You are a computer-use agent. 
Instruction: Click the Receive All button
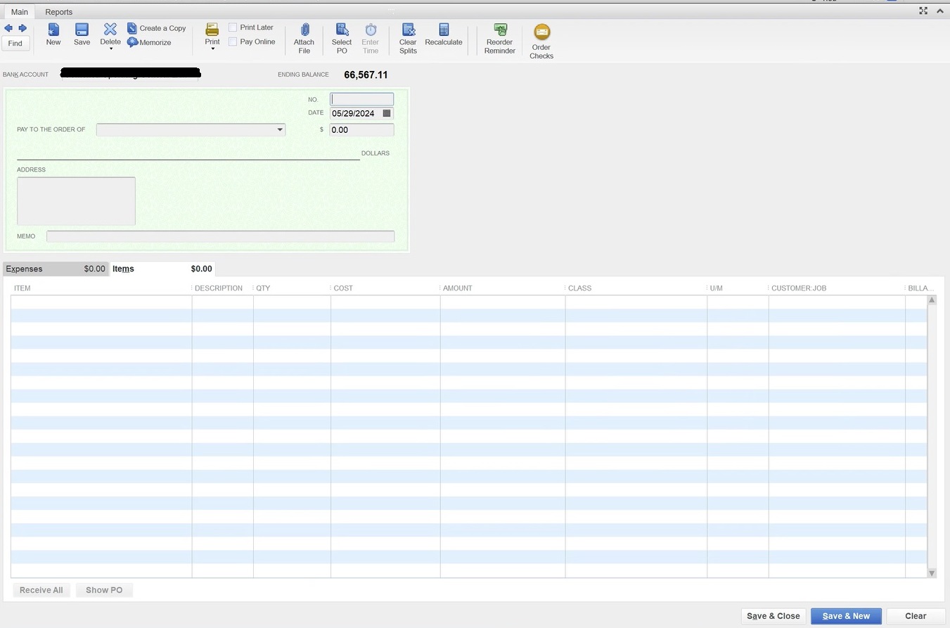click(x=41, y=590)
